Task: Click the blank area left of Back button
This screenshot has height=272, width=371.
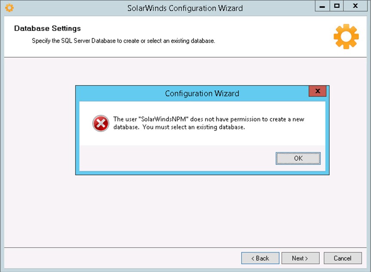Action: click(120, 258)
